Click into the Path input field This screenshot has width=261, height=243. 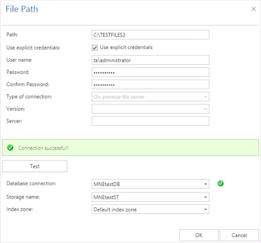click(150, 35)
